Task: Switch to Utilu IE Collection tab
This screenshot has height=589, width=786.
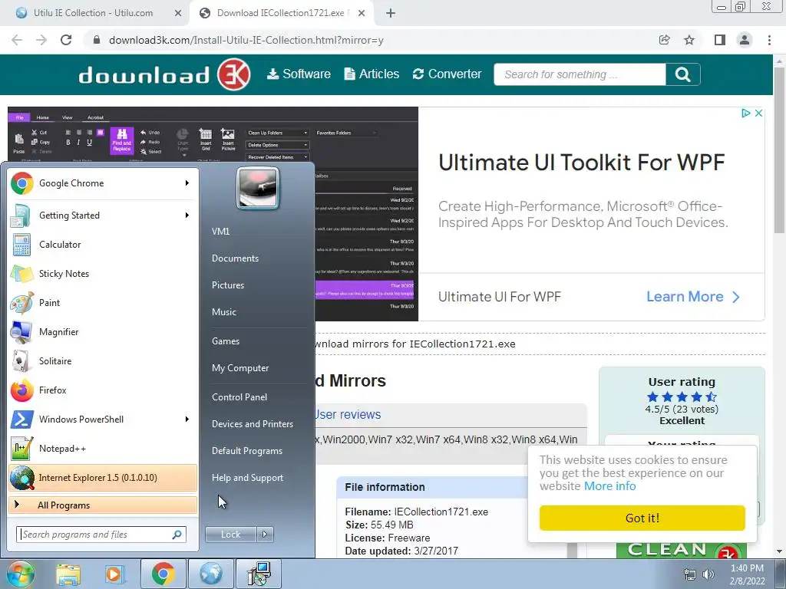Action: (93, 13)
